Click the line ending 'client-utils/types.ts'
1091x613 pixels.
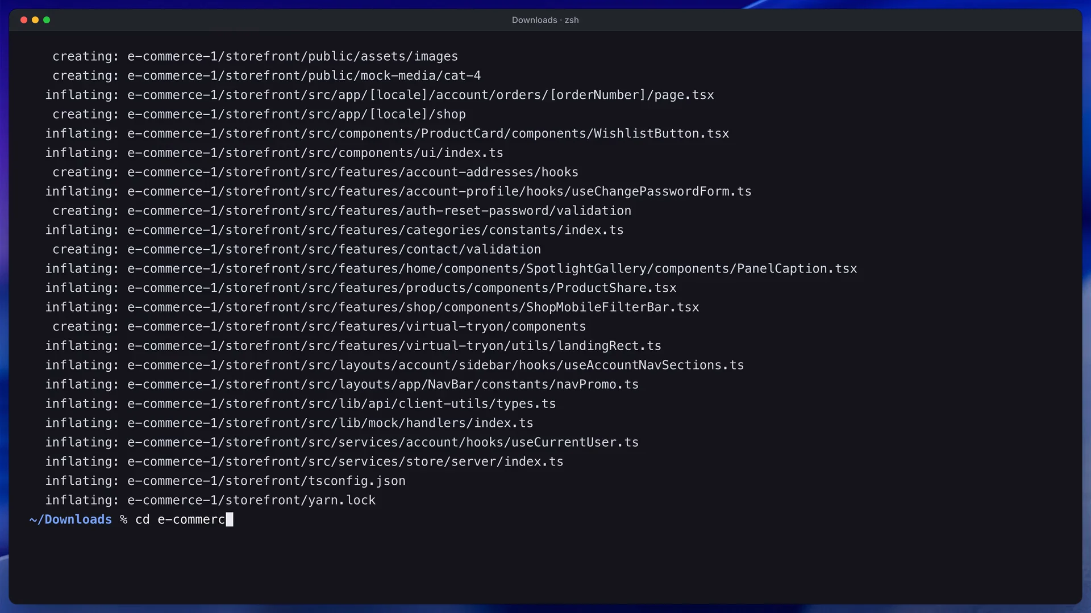click(301, 404)
